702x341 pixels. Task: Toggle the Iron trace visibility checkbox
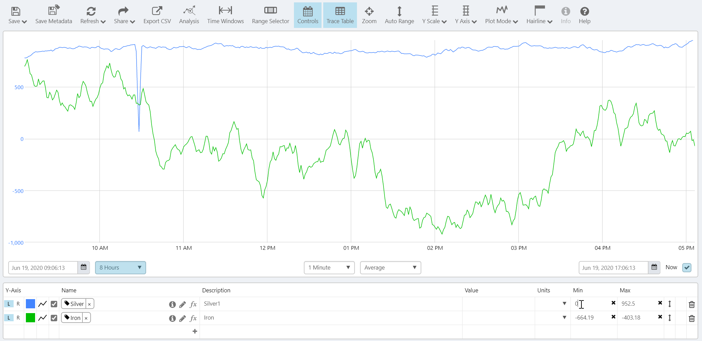[x=54, y=318]
